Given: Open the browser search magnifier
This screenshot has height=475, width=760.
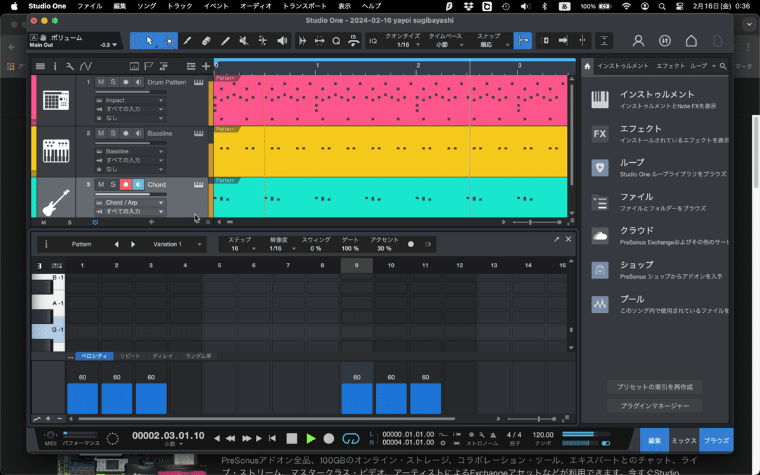Looking at the screenshot, I should point(723,66).
